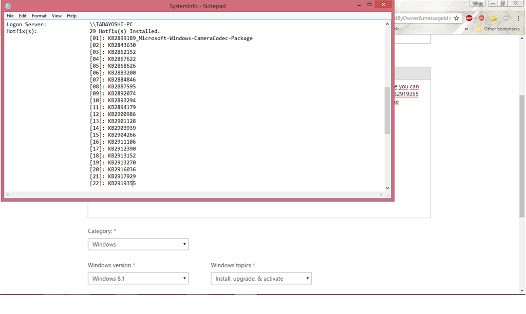
Task: Click the Chrome address bar URL
Action: pos(423,18)
